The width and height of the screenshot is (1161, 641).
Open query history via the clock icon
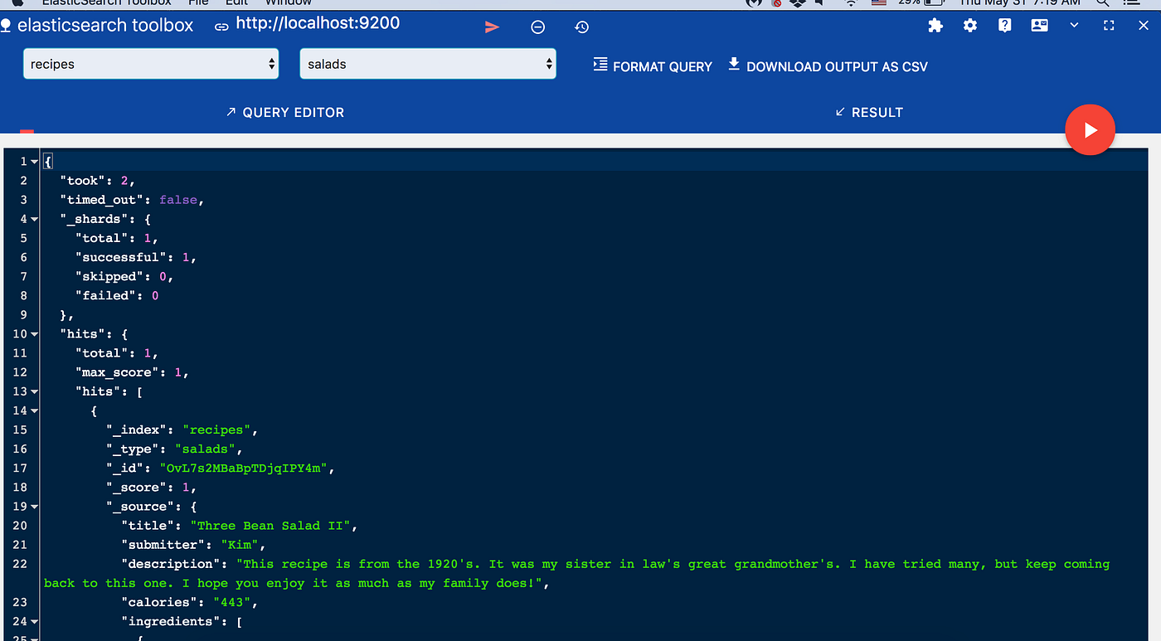point(581,27)
